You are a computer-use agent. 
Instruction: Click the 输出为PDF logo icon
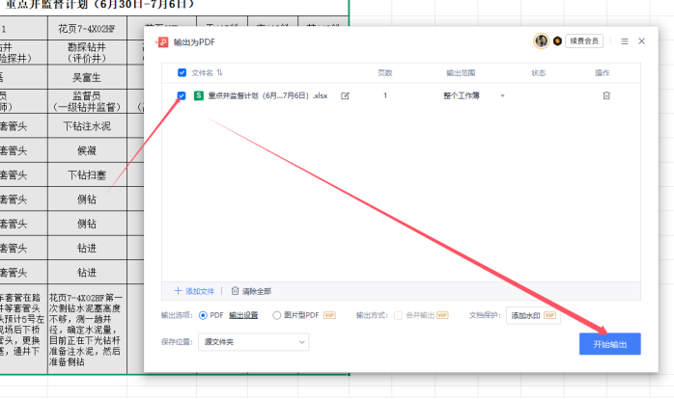click(162, 42)
